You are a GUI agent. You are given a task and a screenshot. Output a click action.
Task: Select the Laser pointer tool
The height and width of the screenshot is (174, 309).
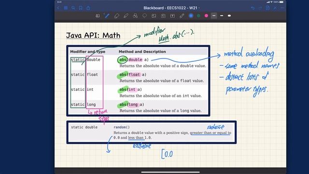[x=182, y=16]
